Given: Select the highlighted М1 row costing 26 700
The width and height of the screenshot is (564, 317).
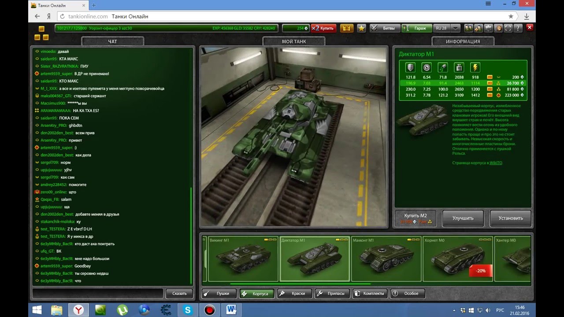Looking at the screenshot, I should pos(463,83).
